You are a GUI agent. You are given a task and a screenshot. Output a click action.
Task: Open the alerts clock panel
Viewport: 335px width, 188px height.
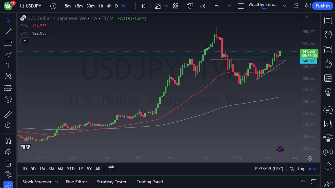328,35
